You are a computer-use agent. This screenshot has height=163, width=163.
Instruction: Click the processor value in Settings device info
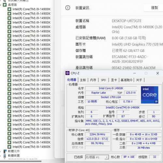pos(137,29)
